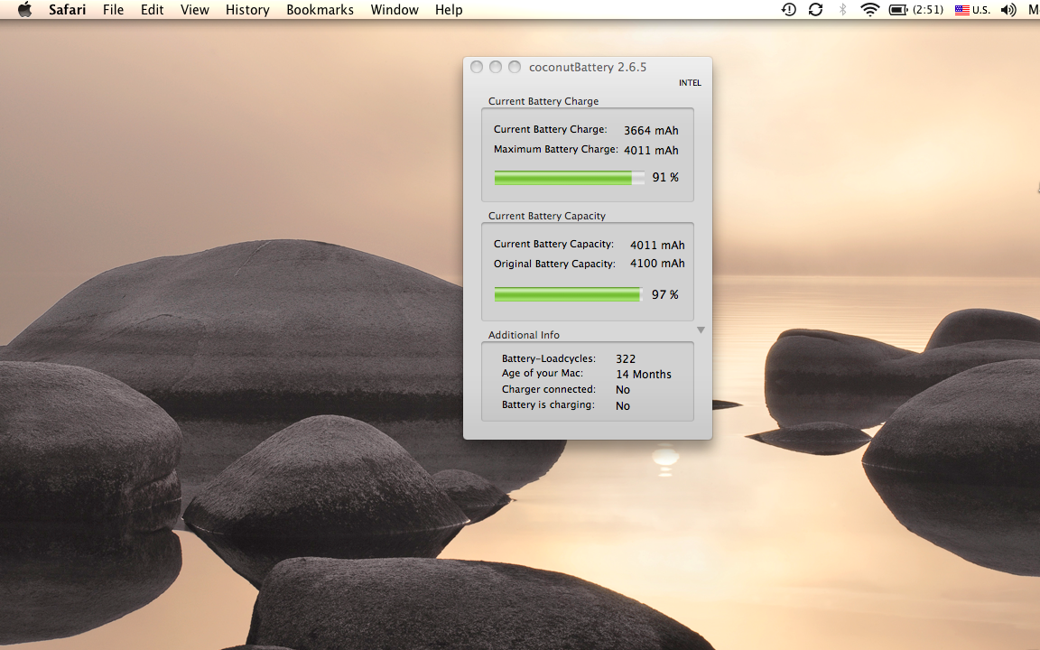The height and width of the screenshot is (650, 1040).
Task: Click the Additional Info section heading
Action: pos(524,335)
